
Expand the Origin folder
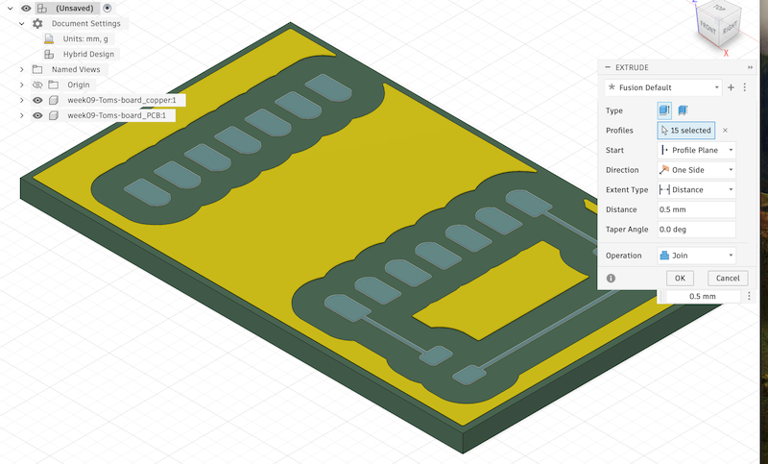(x=21, y=85)
